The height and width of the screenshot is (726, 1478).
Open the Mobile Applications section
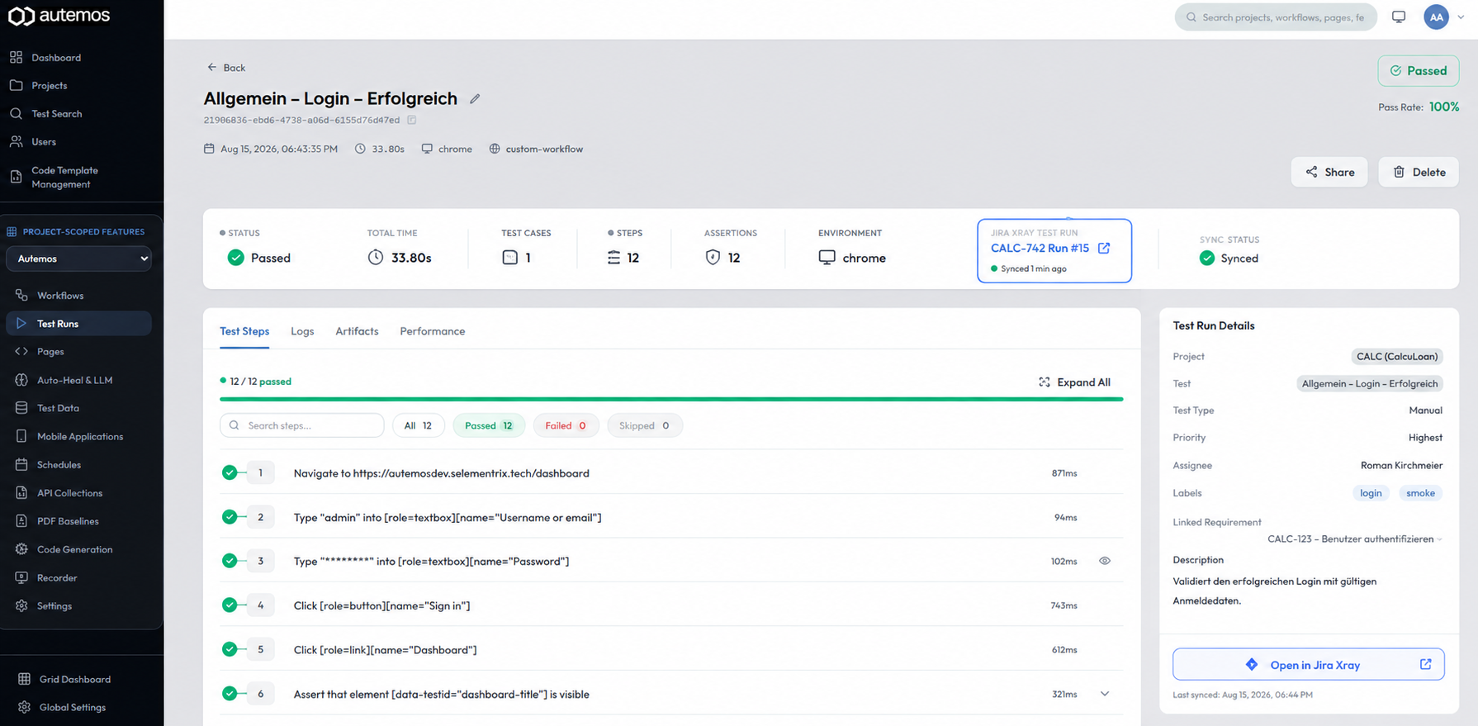click(x=78, y=436)
